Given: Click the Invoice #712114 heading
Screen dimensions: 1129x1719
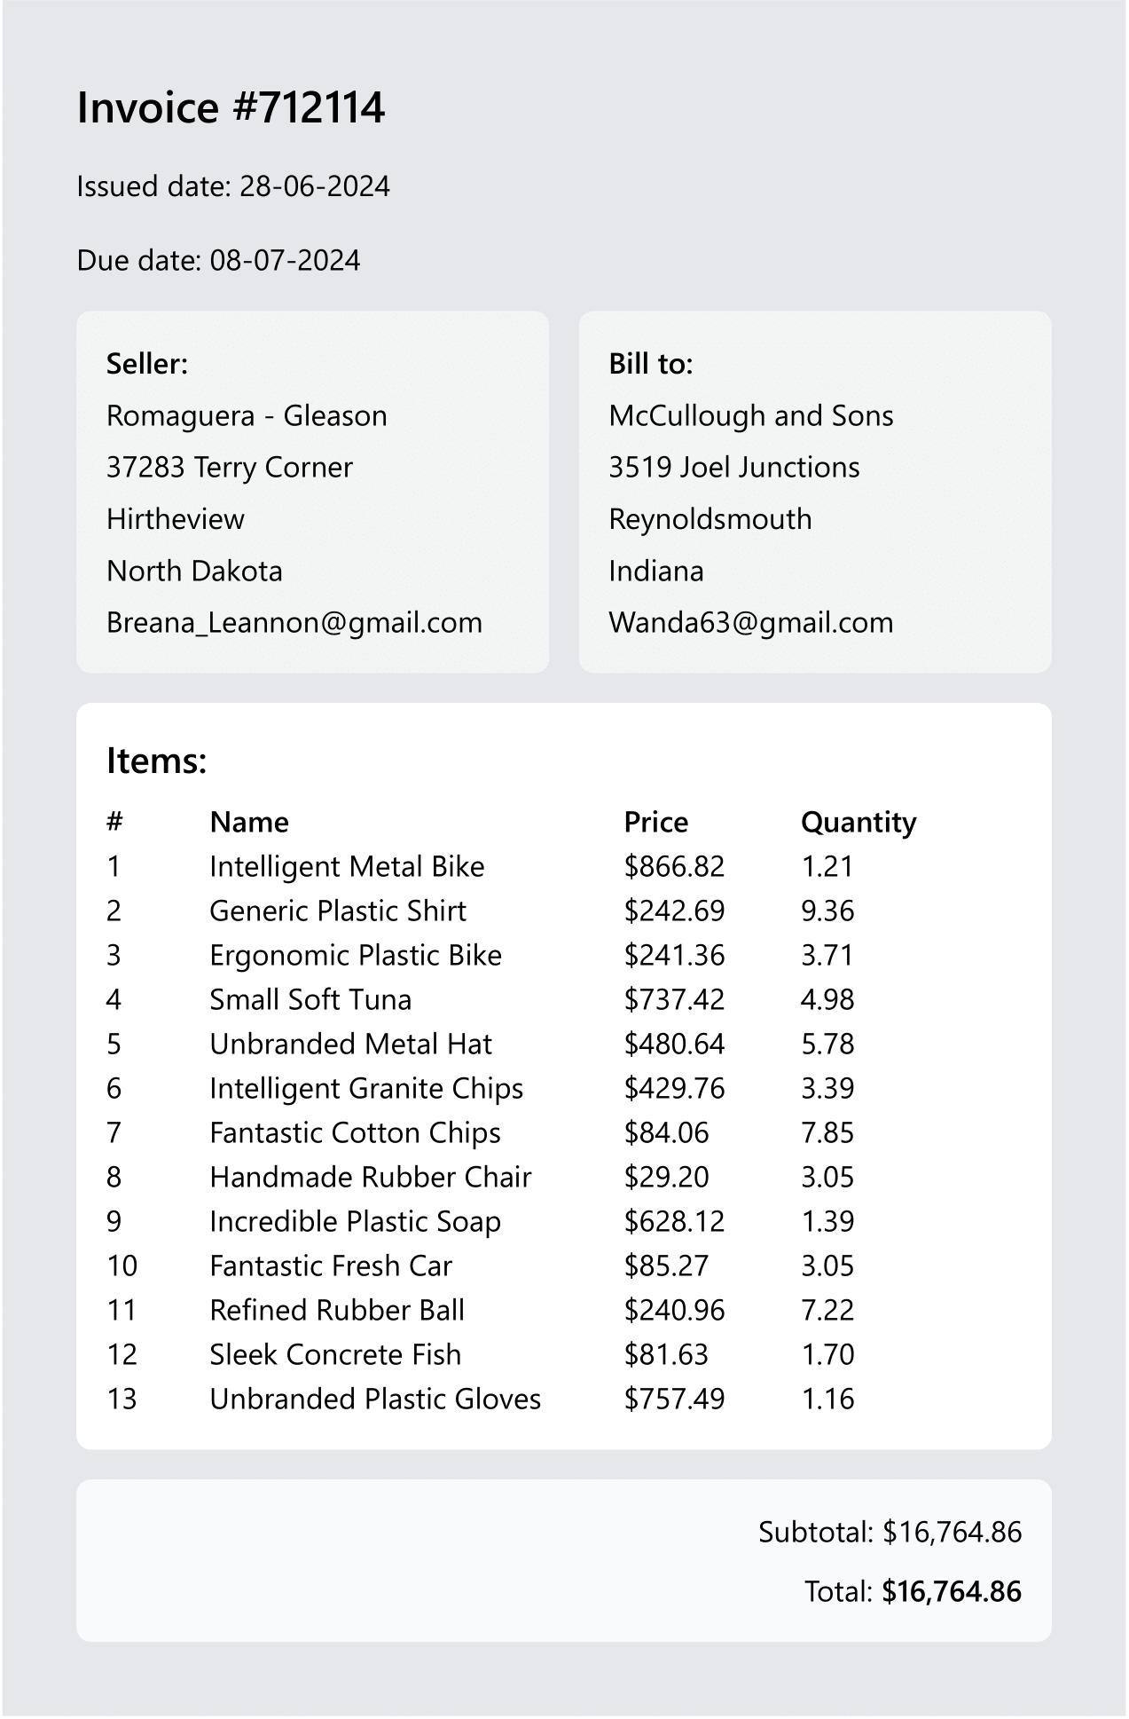Looking at the screenshot, I should (x=231, y=108).
